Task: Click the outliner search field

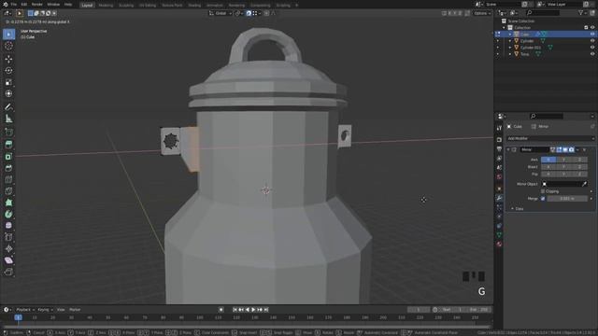Action: (x=544, y=13)
